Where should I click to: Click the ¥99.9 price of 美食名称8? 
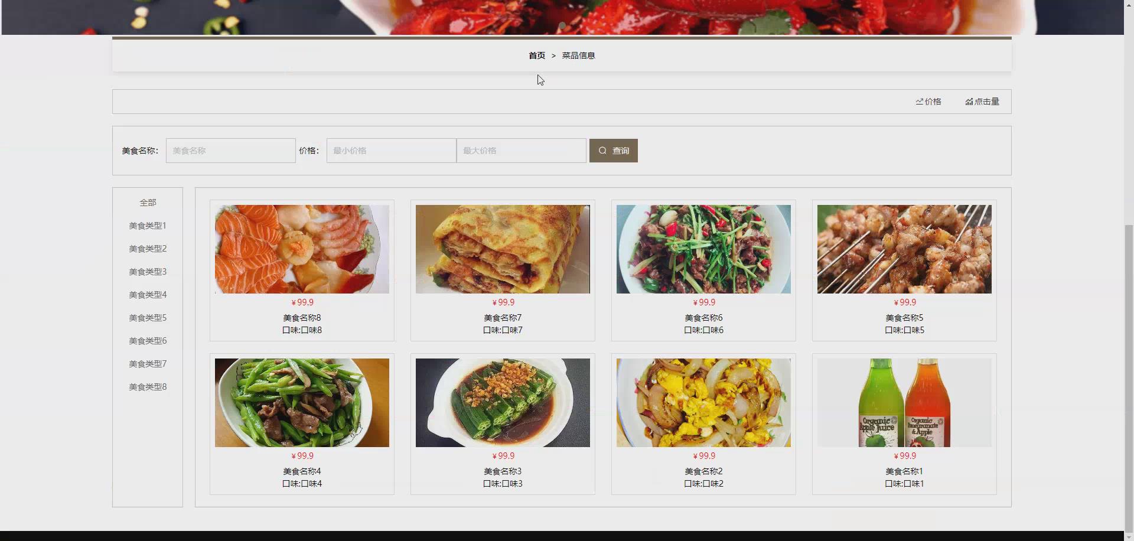pyautogui.click(x=302, y=302)
